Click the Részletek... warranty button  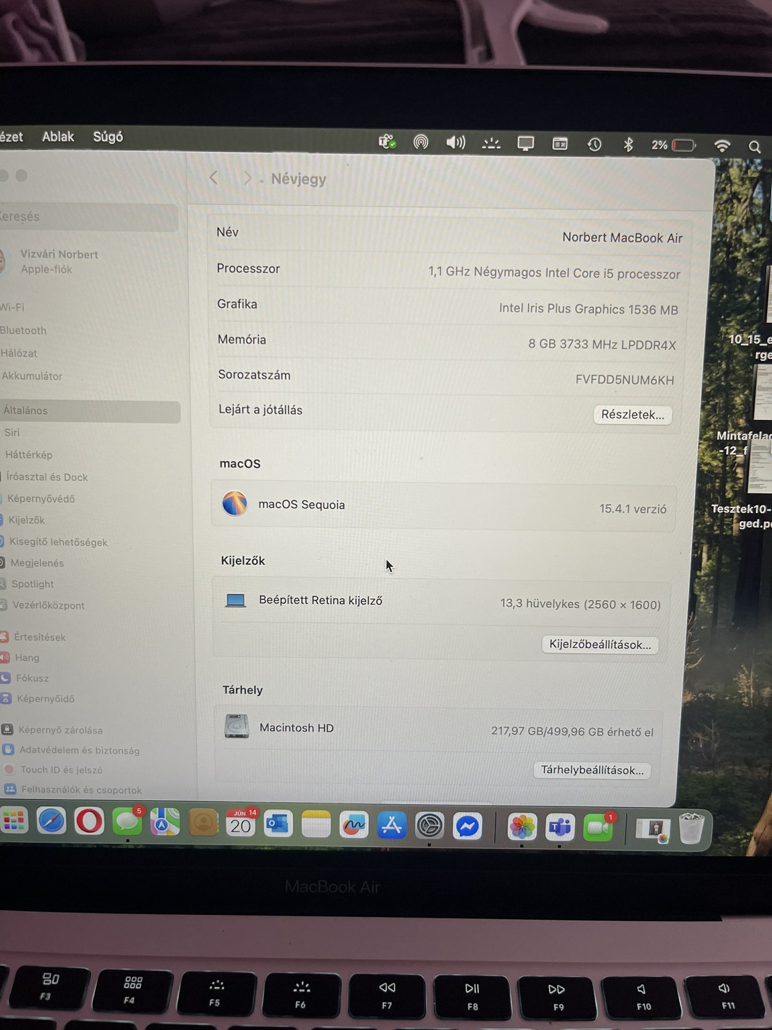click(x=632, y=415)
